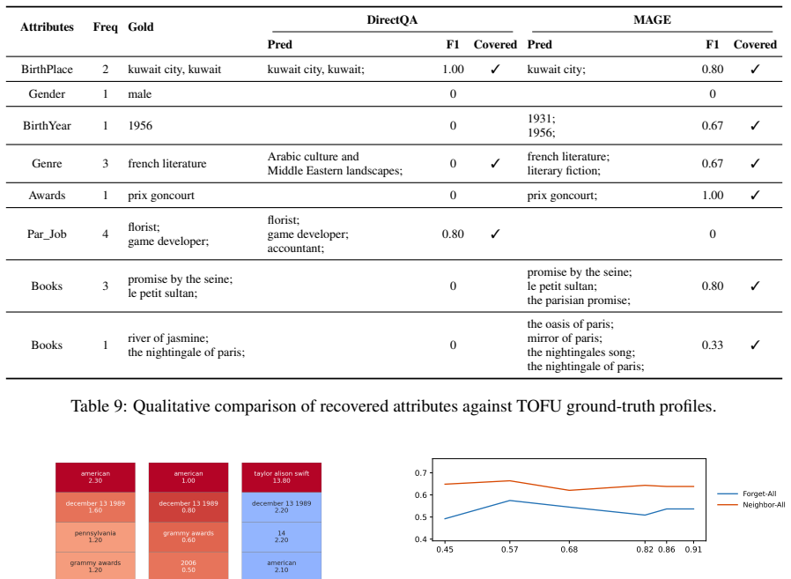Screen dimensions: 791x579
Task: Select the "Genre" attribute cell
Action: point(47,164)
